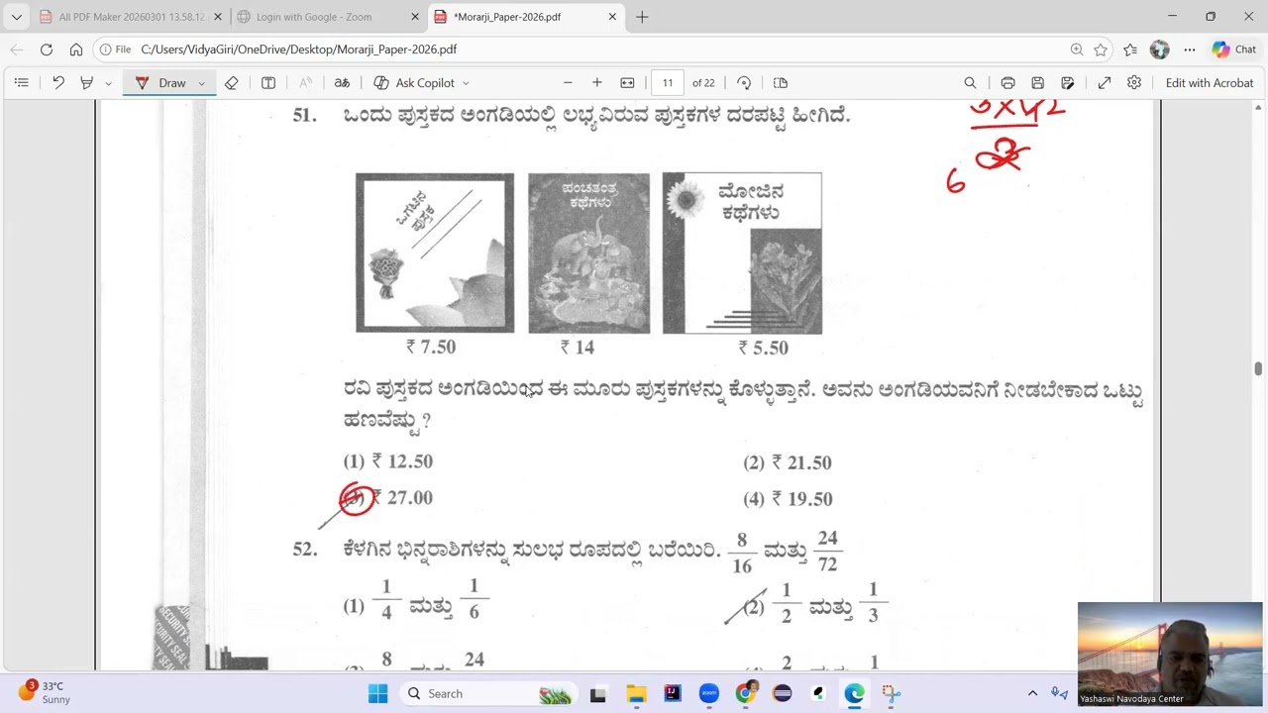Screen dimensions: 1268x713
Task: Click the price label ₹ 7.50
Action: click(x=431, y=347)
